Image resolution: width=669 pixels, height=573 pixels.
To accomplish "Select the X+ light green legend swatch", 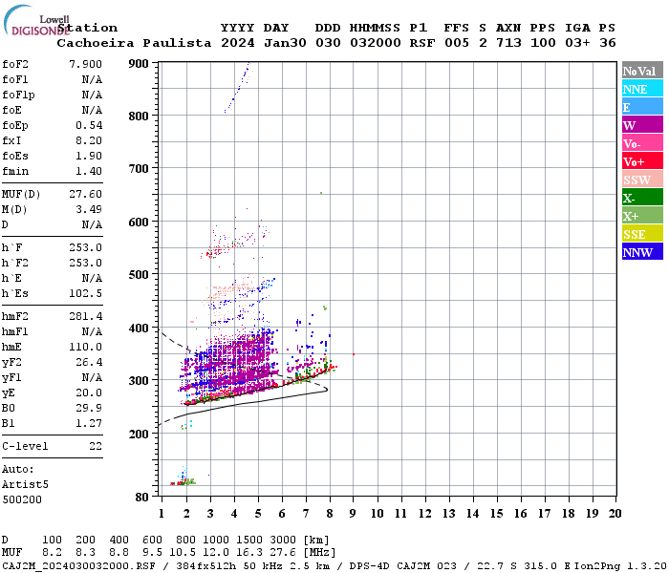I will 642,215.
